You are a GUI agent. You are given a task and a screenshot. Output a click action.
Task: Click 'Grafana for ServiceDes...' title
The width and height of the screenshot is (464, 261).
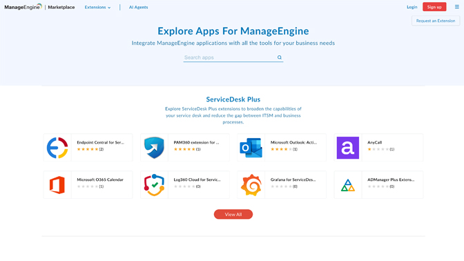tap(293, 180)
